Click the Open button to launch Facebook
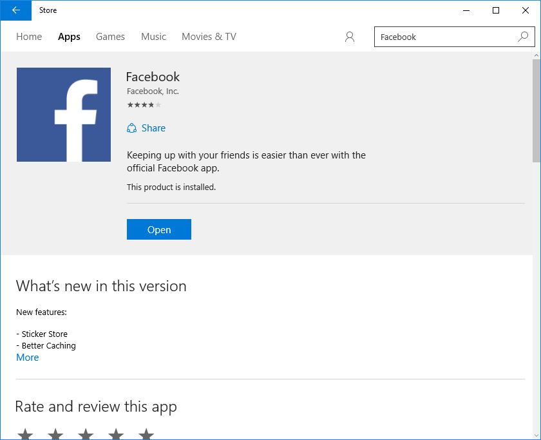 pos(159,229)
